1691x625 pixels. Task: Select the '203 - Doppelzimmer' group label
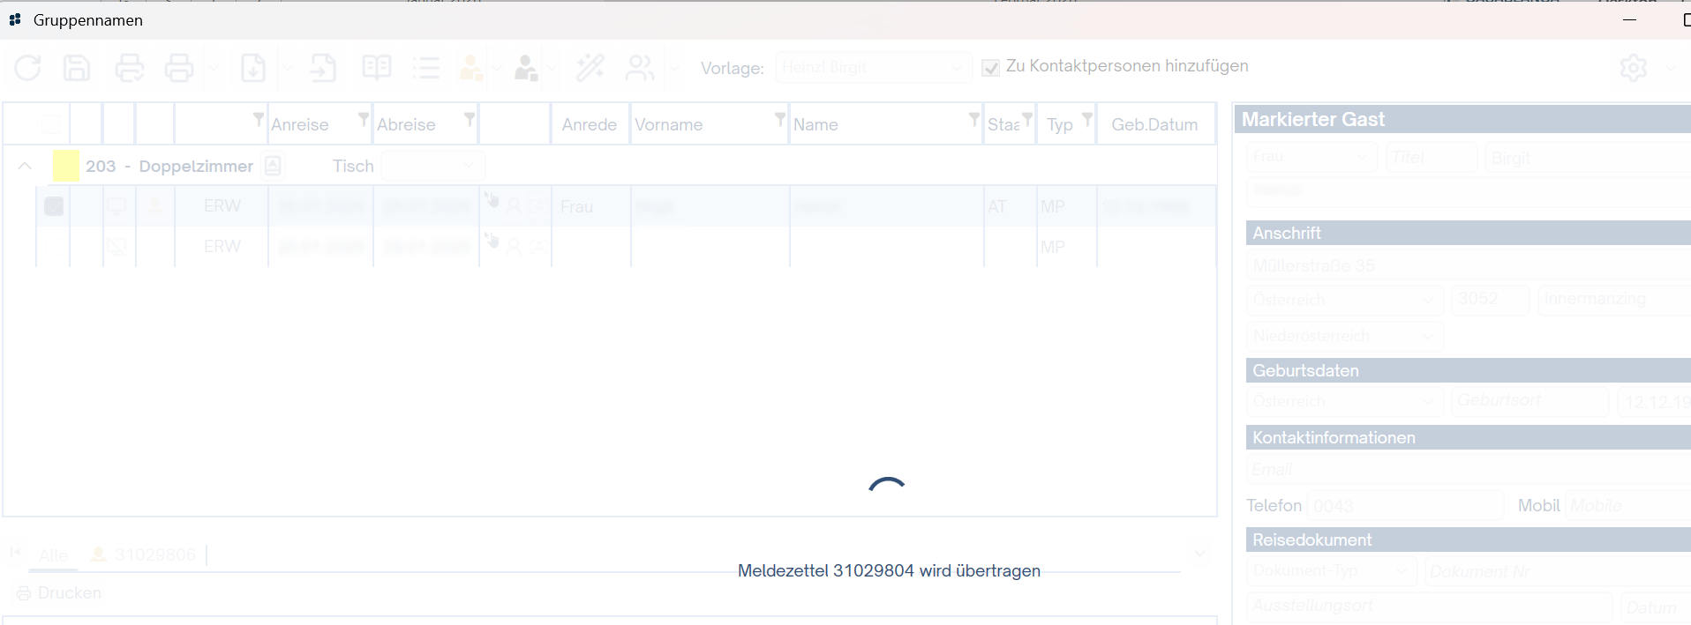169,167
